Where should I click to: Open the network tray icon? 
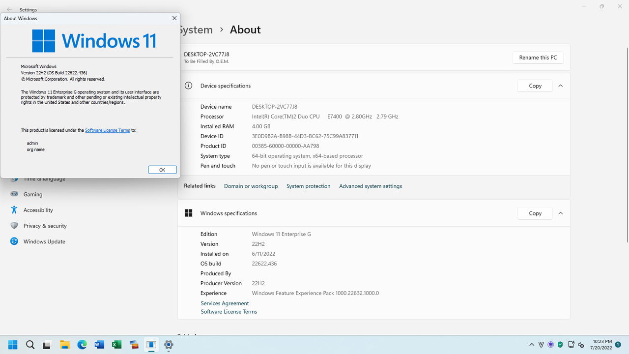[x=571, y=345]
